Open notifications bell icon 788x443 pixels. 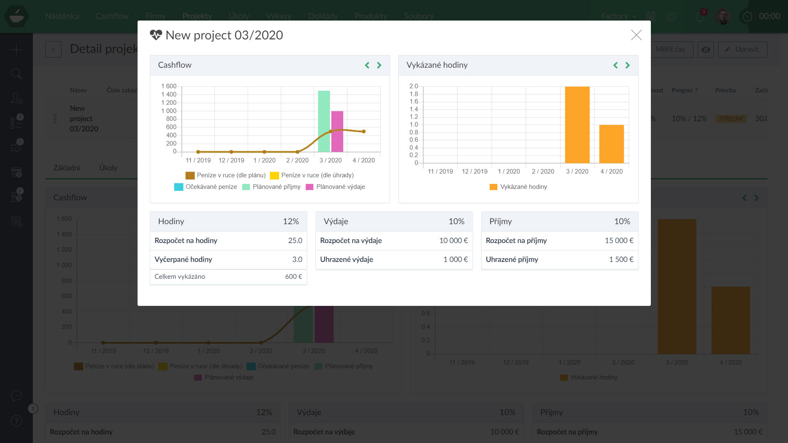[700, 16]
